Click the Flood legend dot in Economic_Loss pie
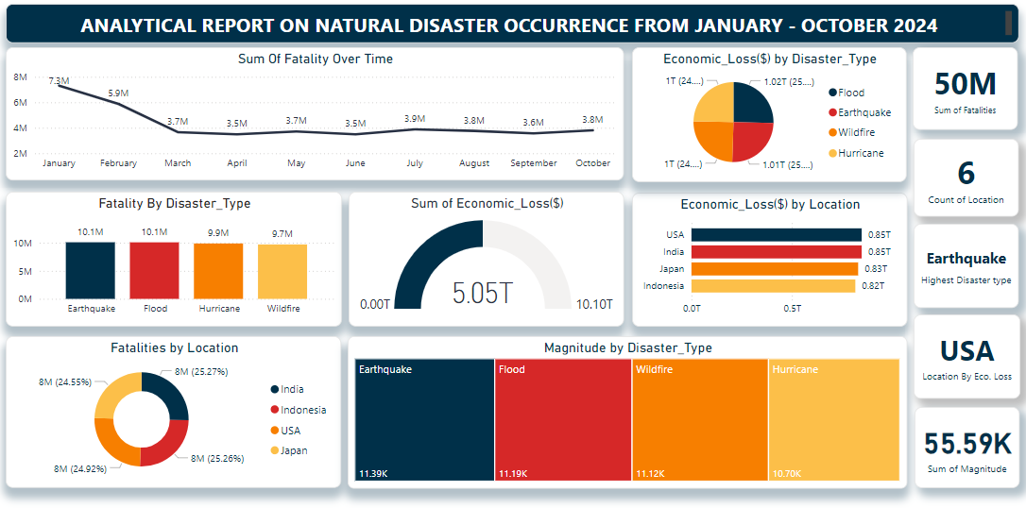The height and width of the screenshot is (508, 1026). (832, 93)
